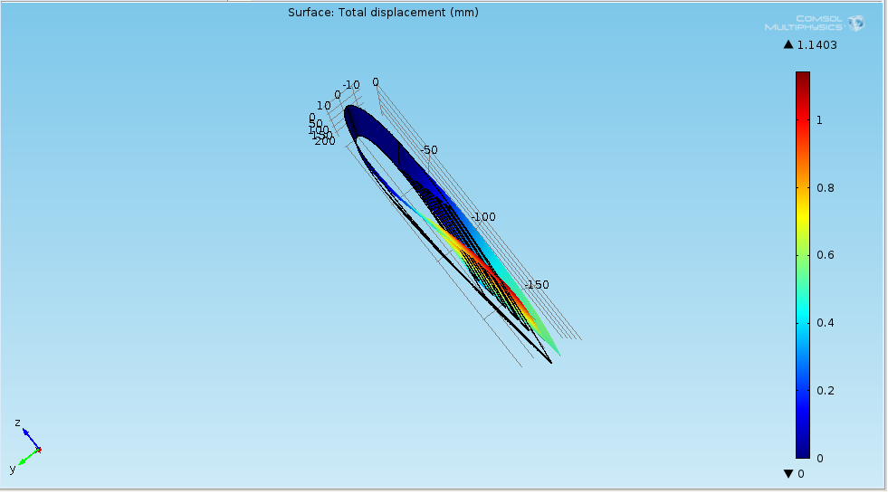The image size is (888, 494).
Task: Click the red x-axis origin point of the triad
Action: 39,450
